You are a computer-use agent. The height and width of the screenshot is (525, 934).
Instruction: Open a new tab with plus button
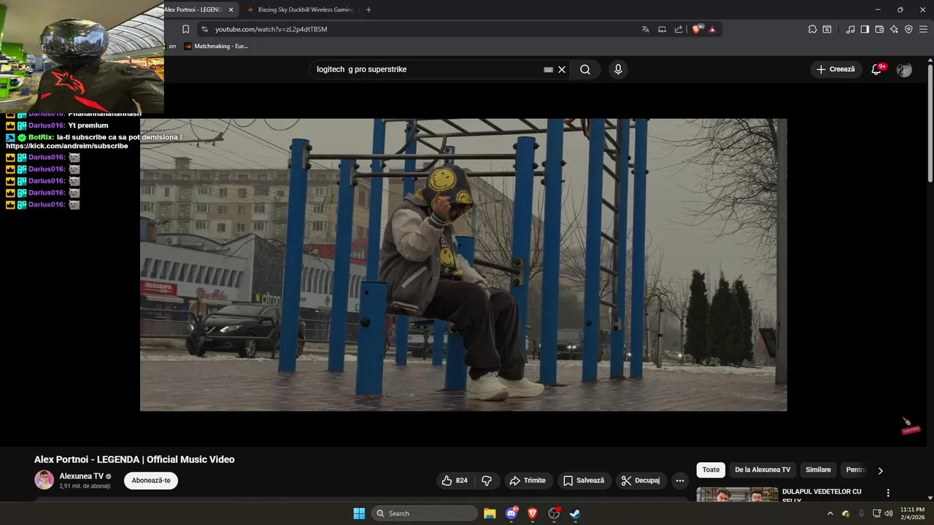click(368, 9)
